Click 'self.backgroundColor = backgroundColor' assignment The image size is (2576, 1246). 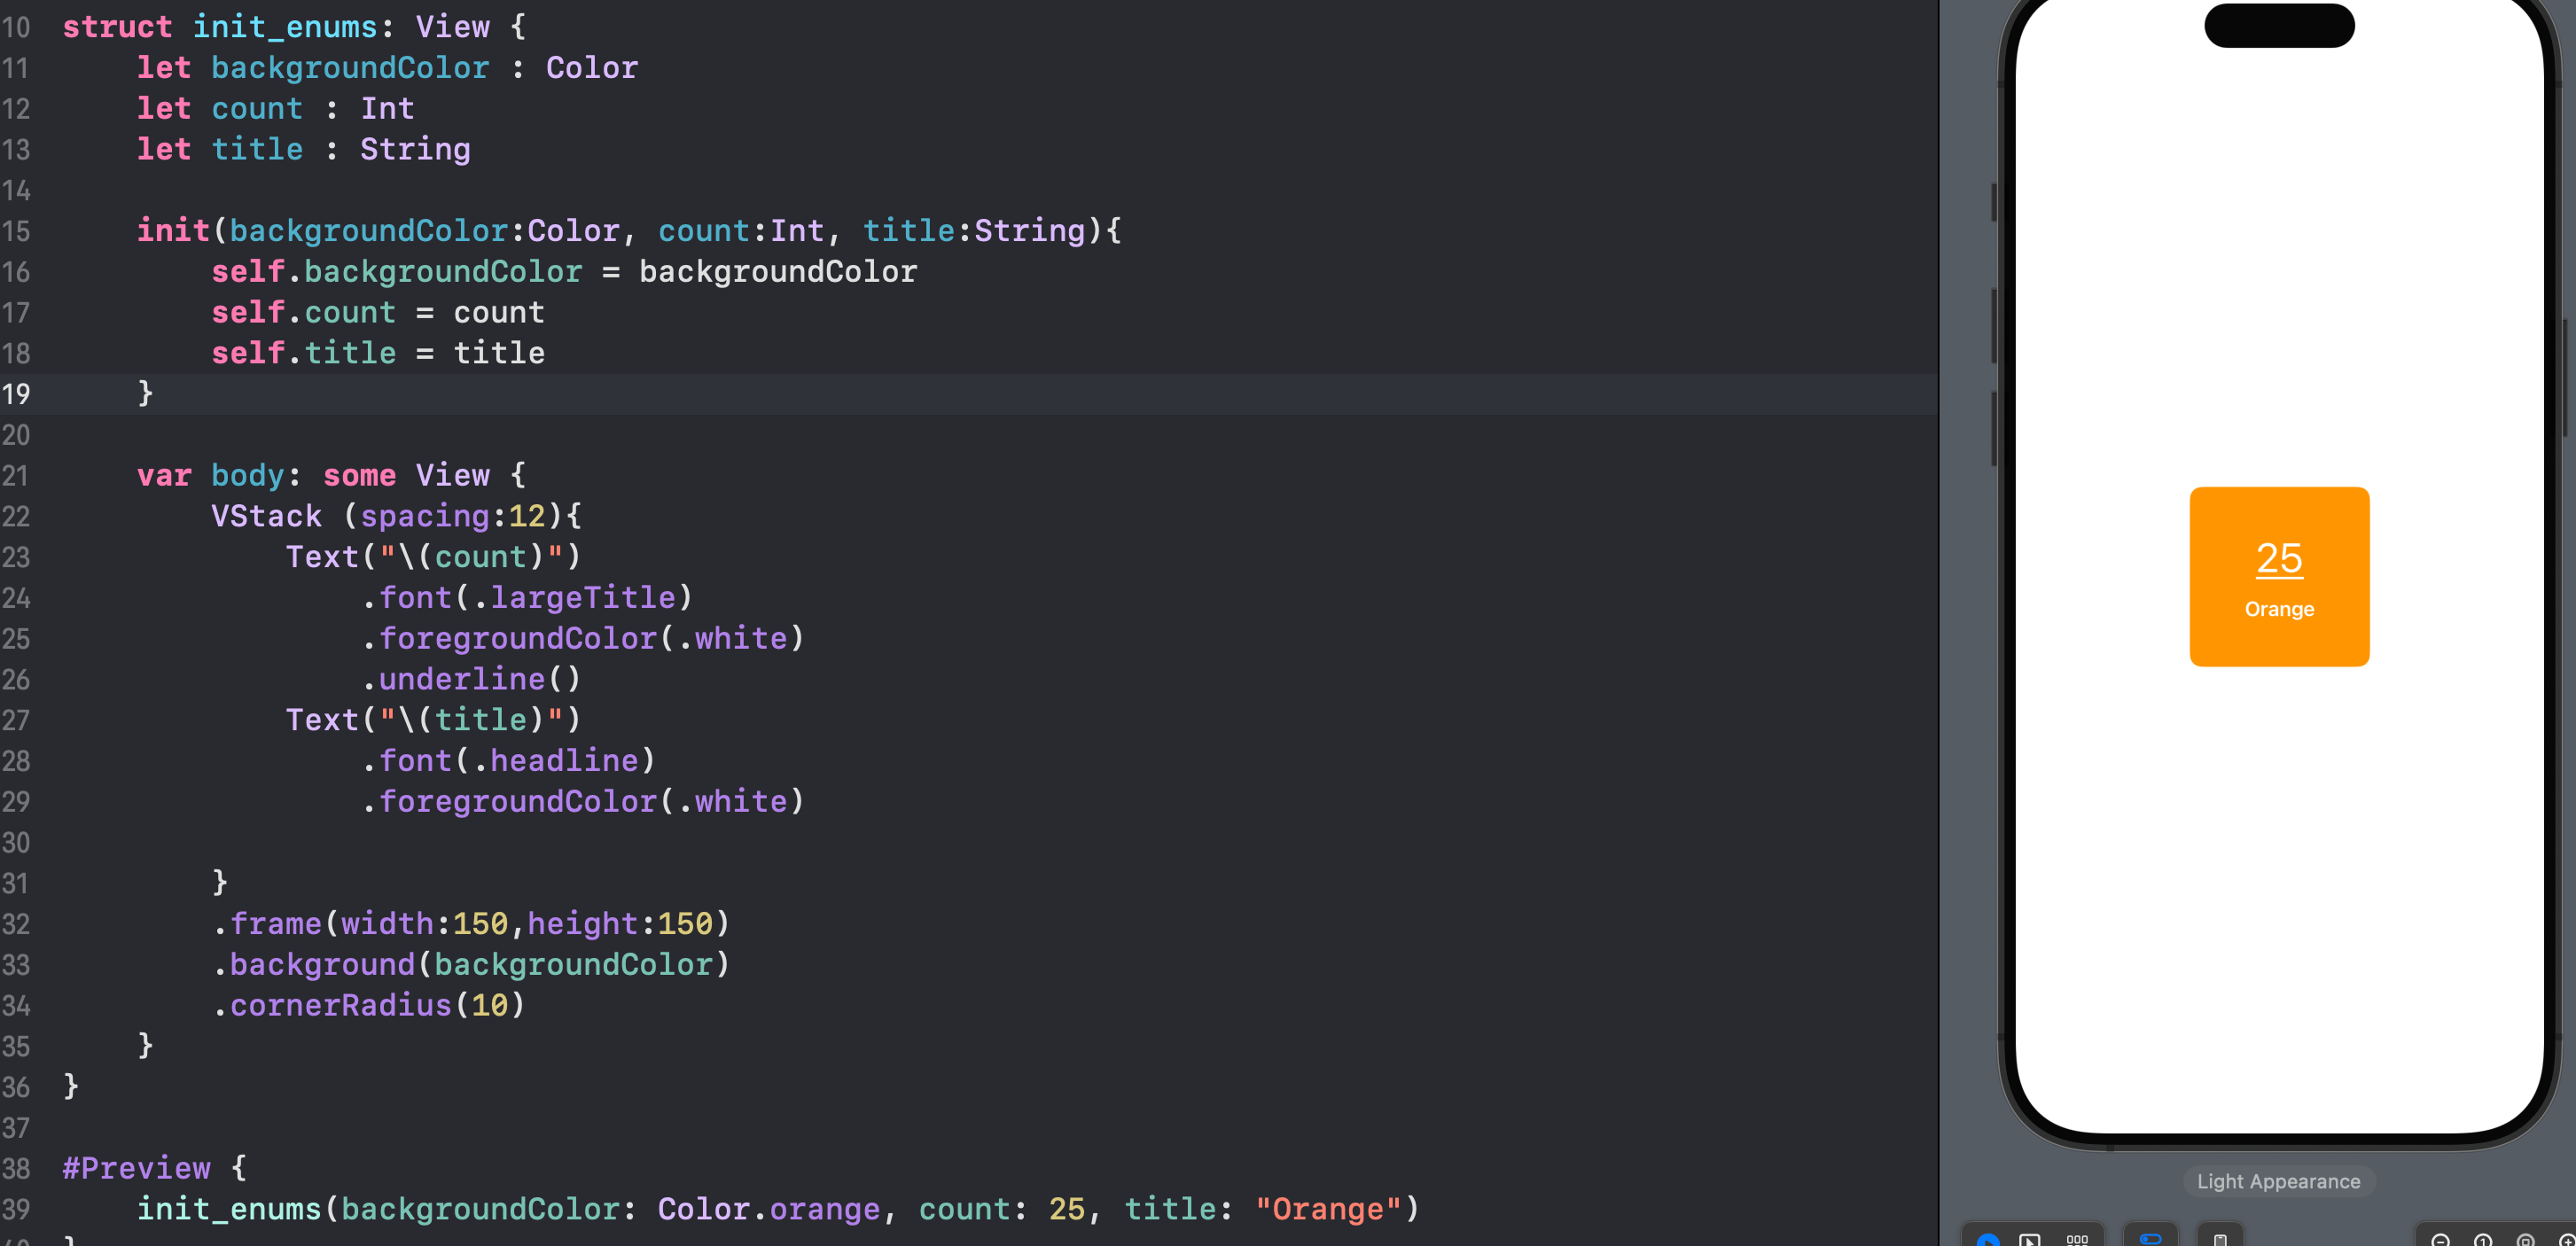click(564, 272)
